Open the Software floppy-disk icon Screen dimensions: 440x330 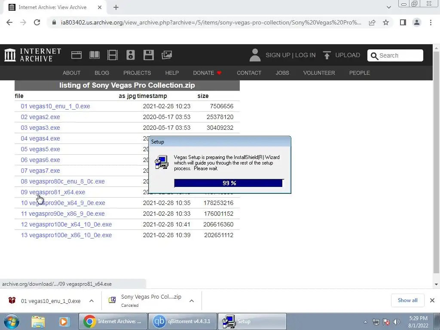click(148, 55)
